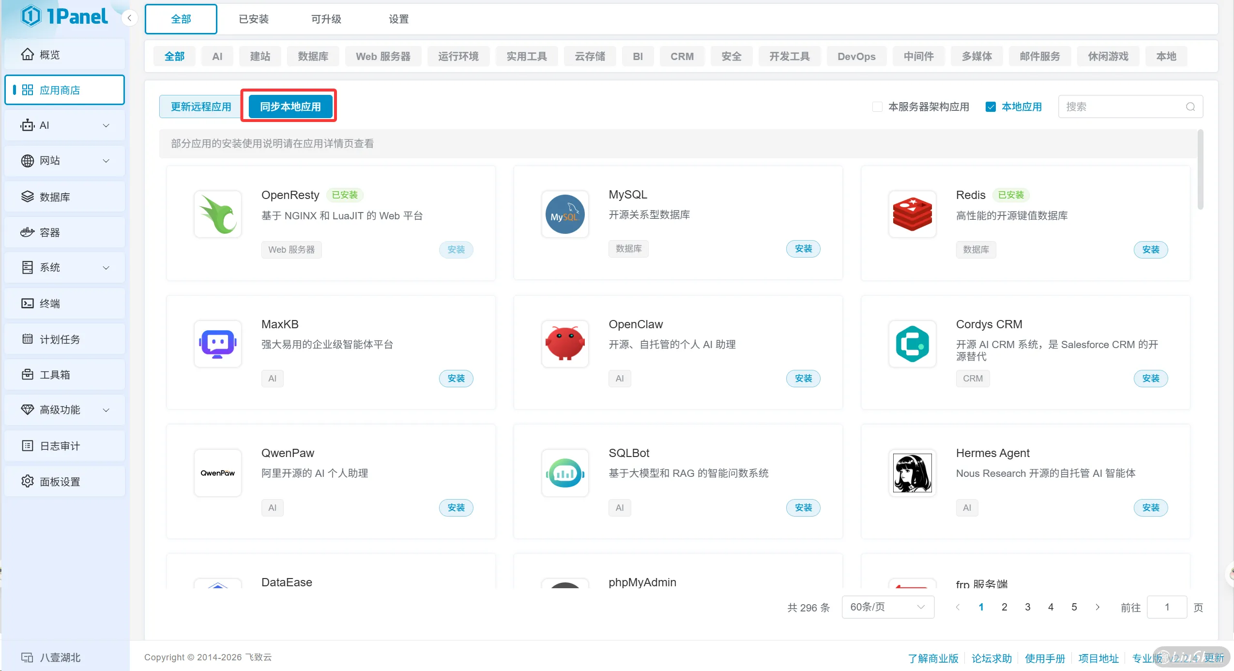Click the 高级功能 diamond icon
Viewport: 1234px width, 671px height.
(x=28, y=410)
